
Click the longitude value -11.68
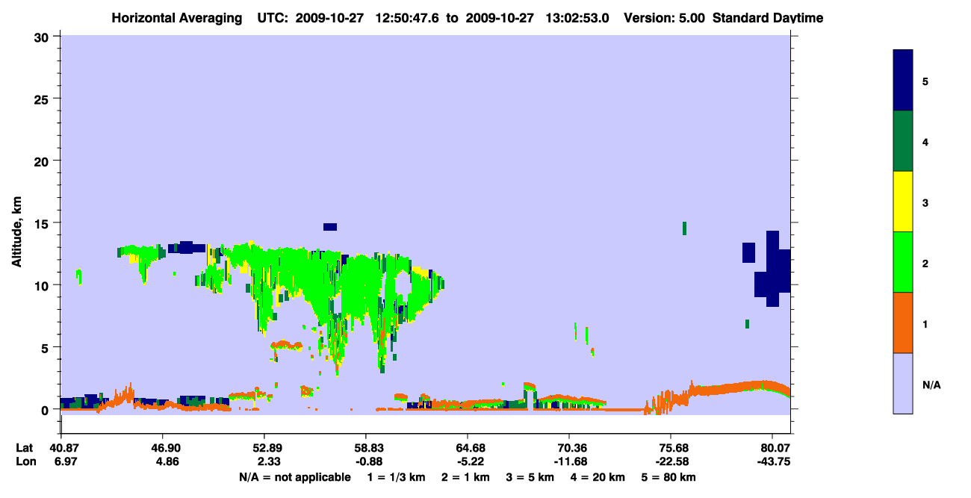click(570, 461)
